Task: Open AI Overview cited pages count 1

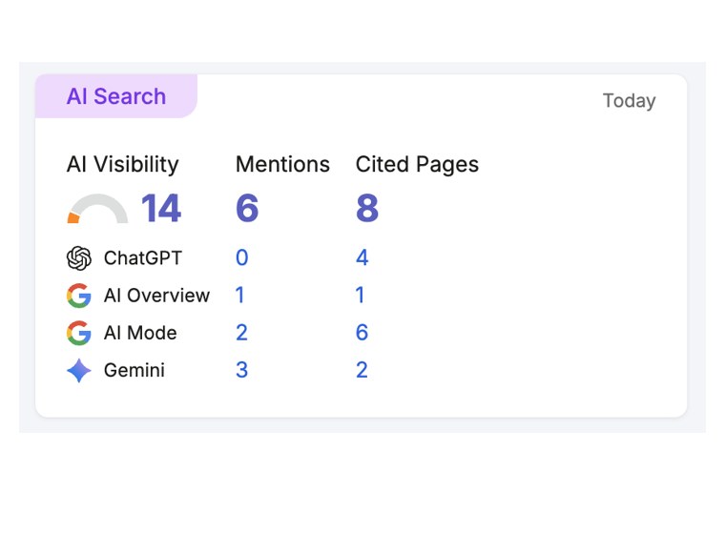Action: coord(360,296)
